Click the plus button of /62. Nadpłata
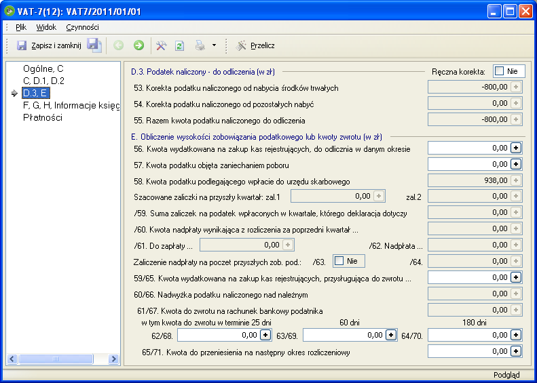The width and height of the screenshot is (537, 383). pyautogui.click(x=516, y=245)
